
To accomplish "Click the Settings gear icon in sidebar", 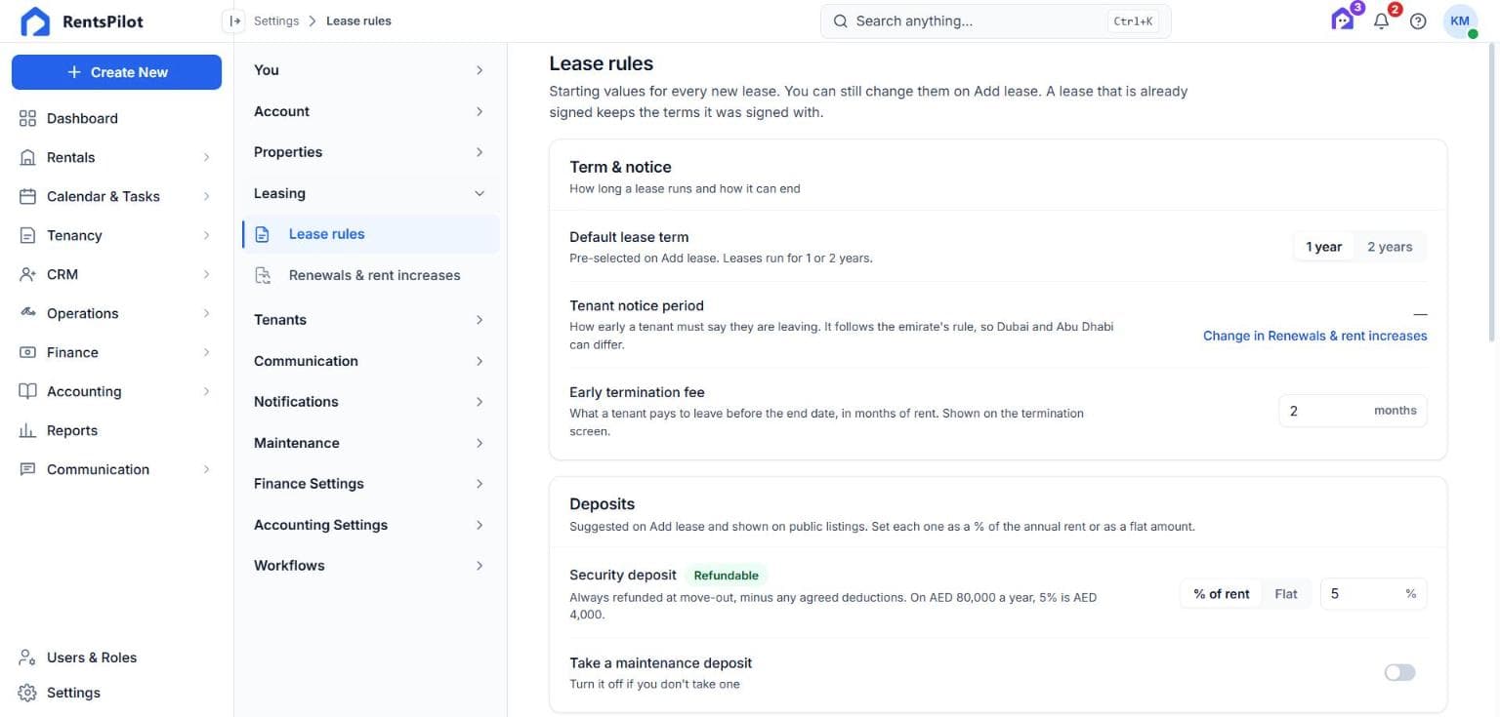I will (27, 693).
